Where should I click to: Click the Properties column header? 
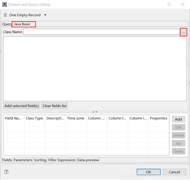pos(159,118)
